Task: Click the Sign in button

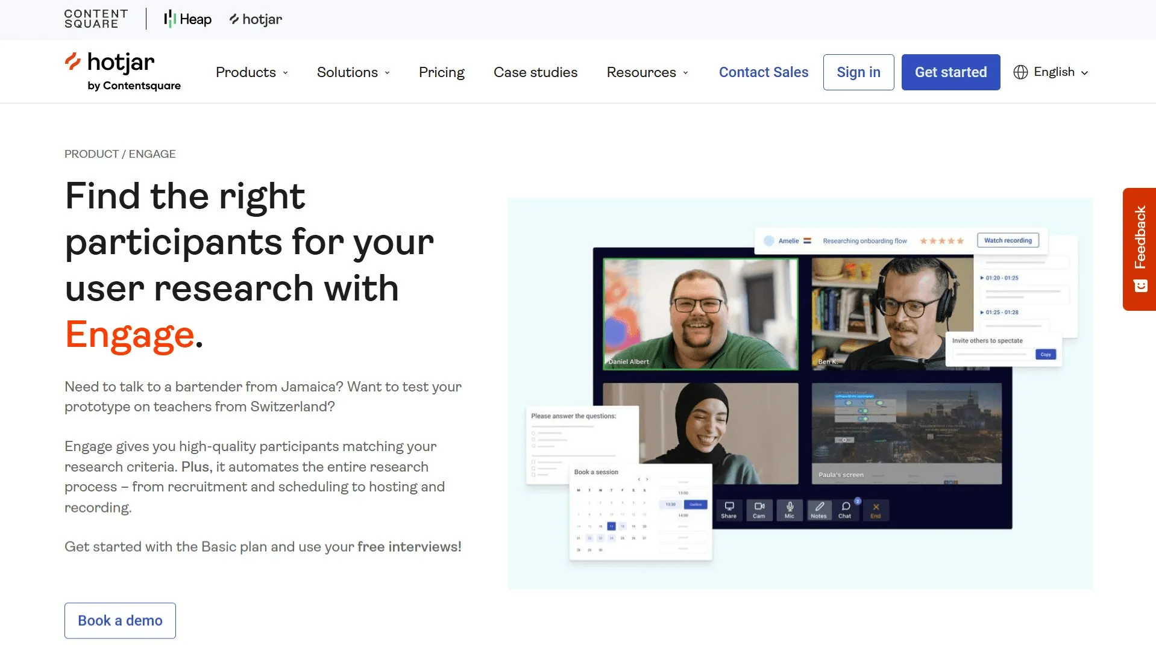Action: tap(858, 72)
